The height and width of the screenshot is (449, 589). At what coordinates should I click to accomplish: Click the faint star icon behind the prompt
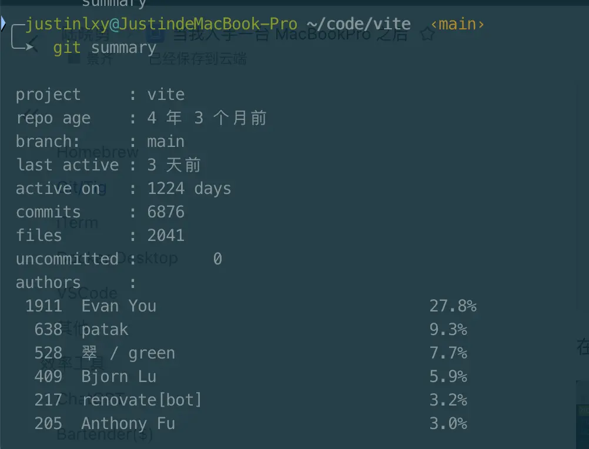pyautogui.click(x=427, y=35)
